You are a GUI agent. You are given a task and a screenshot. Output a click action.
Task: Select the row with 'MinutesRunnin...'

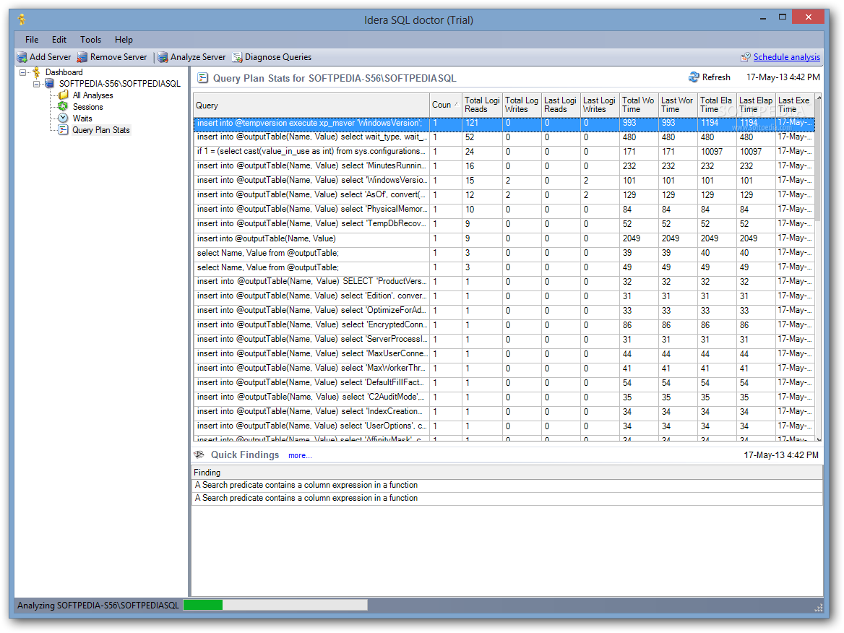[x=504, y=166]
